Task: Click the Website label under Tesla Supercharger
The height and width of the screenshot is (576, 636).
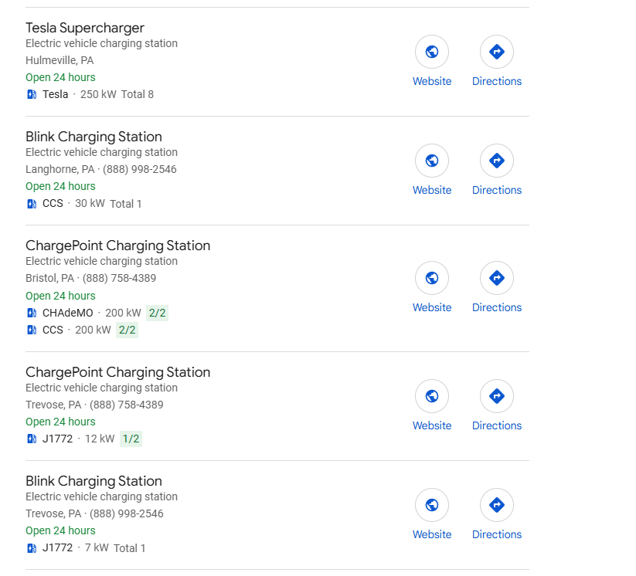Action: tap(432, 81)
